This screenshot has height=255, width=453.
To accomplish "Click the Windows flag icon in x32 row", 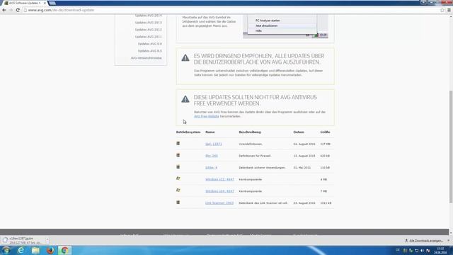I will (x=178, y=178).
